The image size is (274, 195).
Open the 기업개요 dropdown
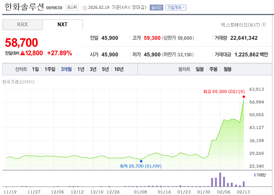point(176,7)
